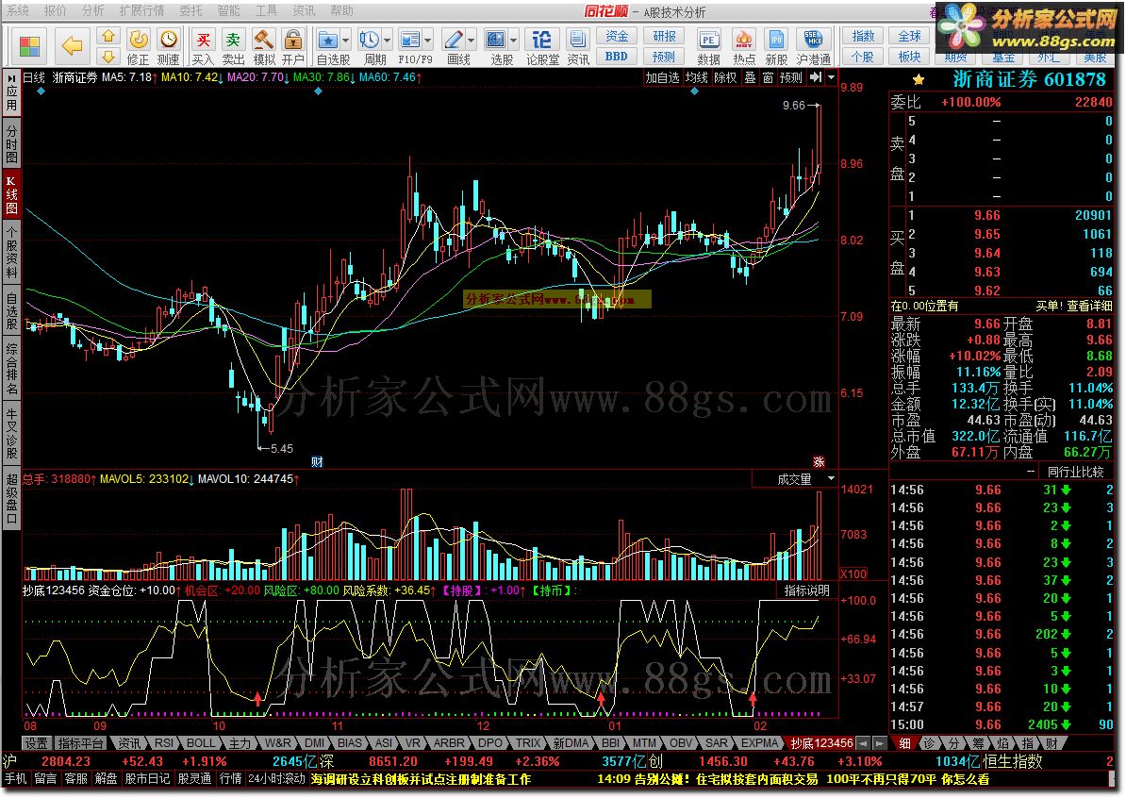Click the 买入 buy icon
Viewport: 1126px width, 798px height.
(203, 47)
